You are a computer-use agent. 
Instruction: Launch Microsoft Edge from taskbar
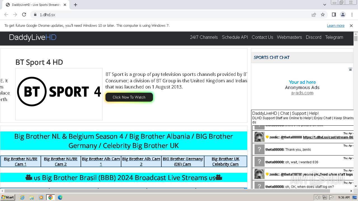pos(60,197)
